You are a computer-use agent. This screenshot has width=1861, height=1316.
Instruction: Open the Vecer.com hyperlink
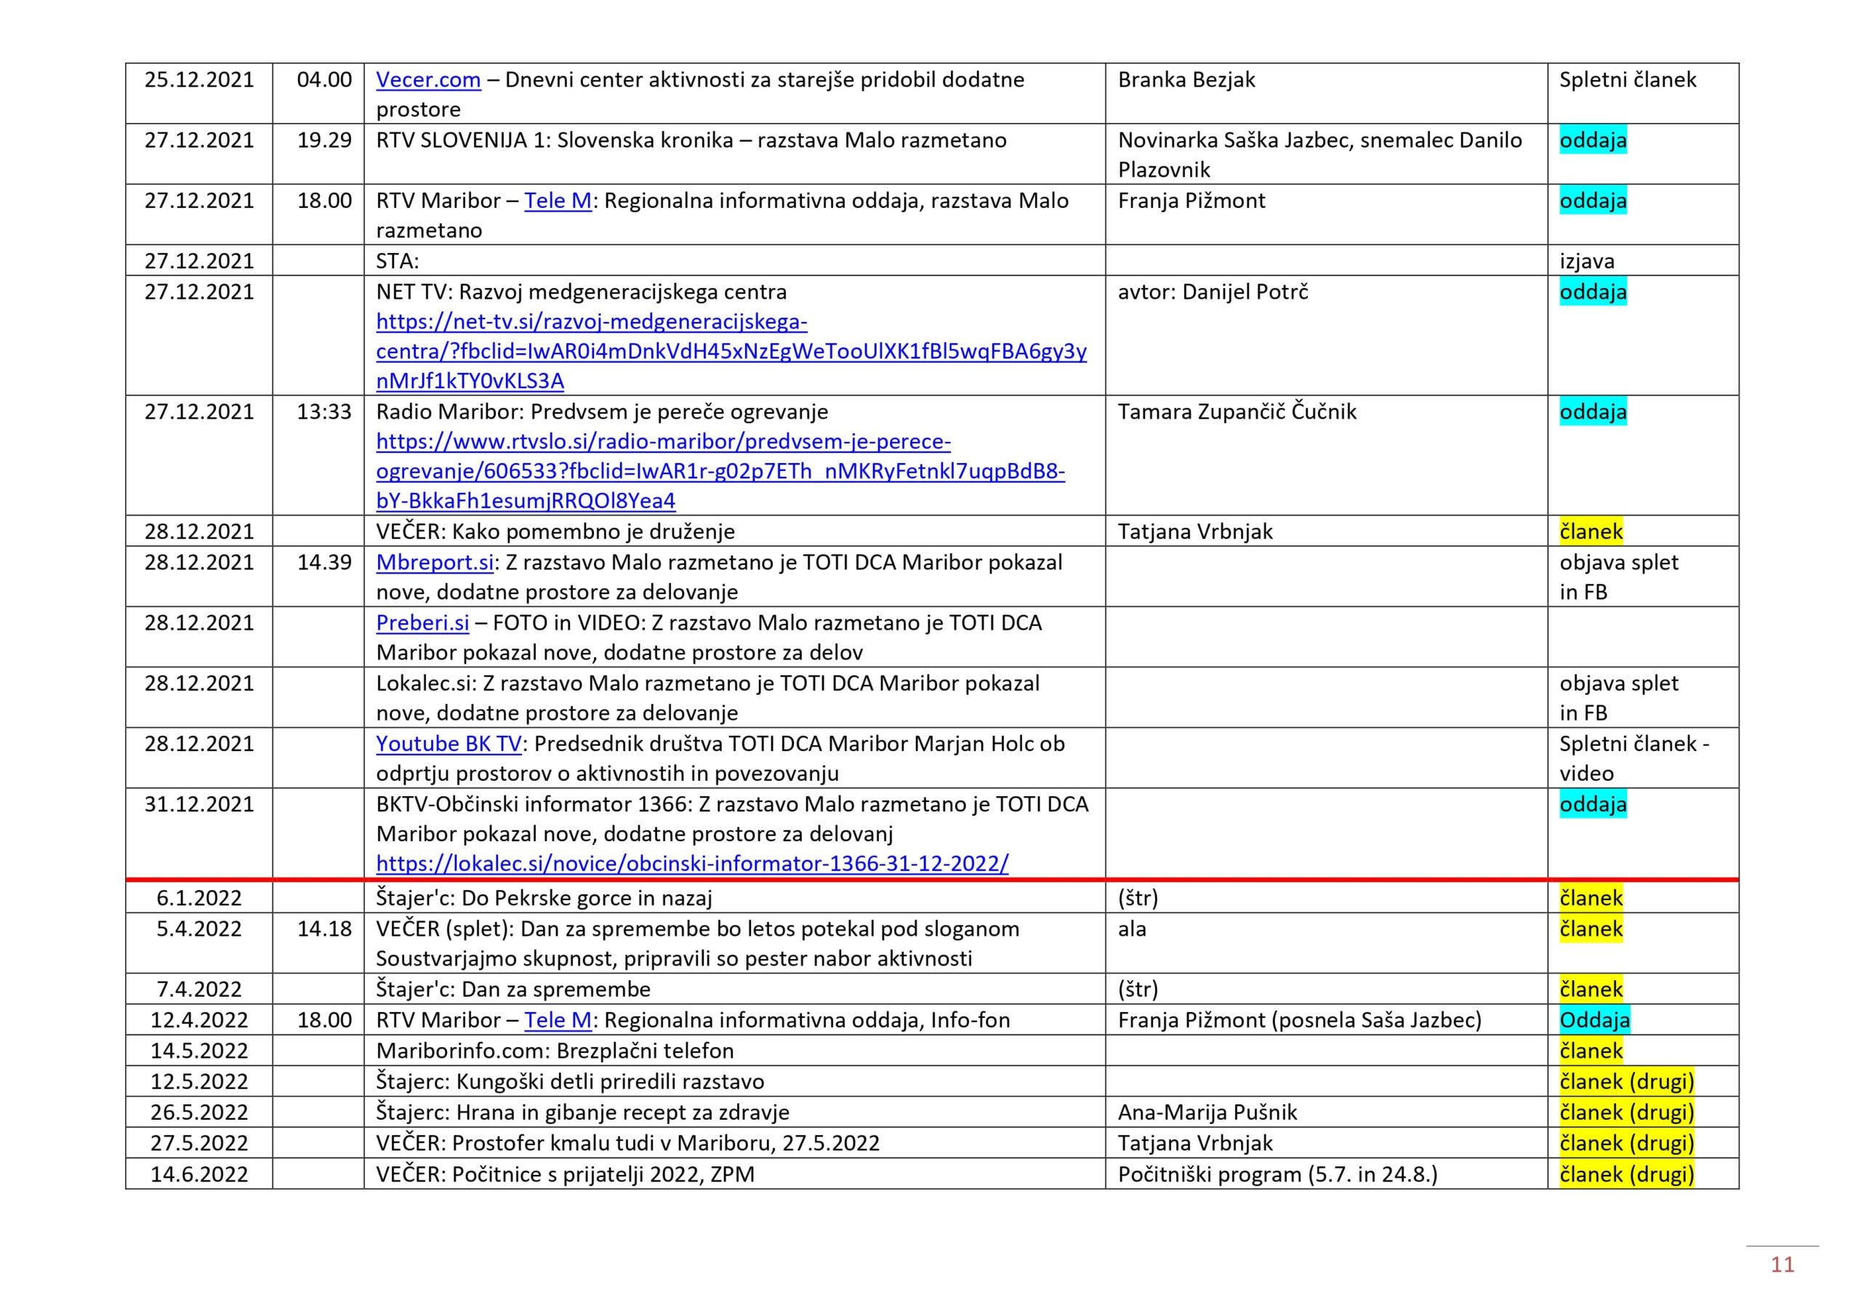(428, 79)
